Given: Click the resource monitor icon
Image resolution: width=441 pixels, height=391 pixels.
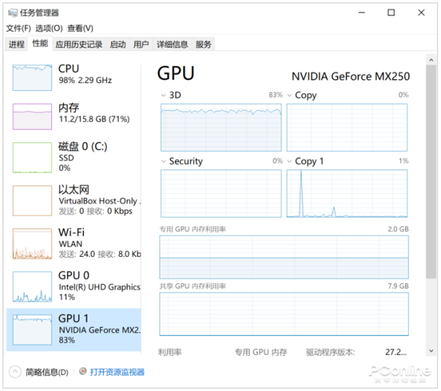Looking at the screenshot, I should click(x=83, y=372).
